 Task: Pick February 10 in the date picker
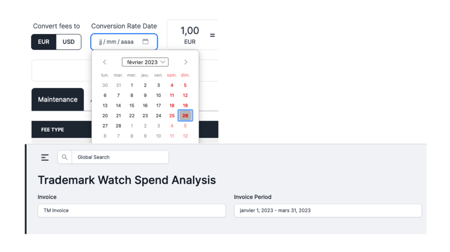click(158, 95)
